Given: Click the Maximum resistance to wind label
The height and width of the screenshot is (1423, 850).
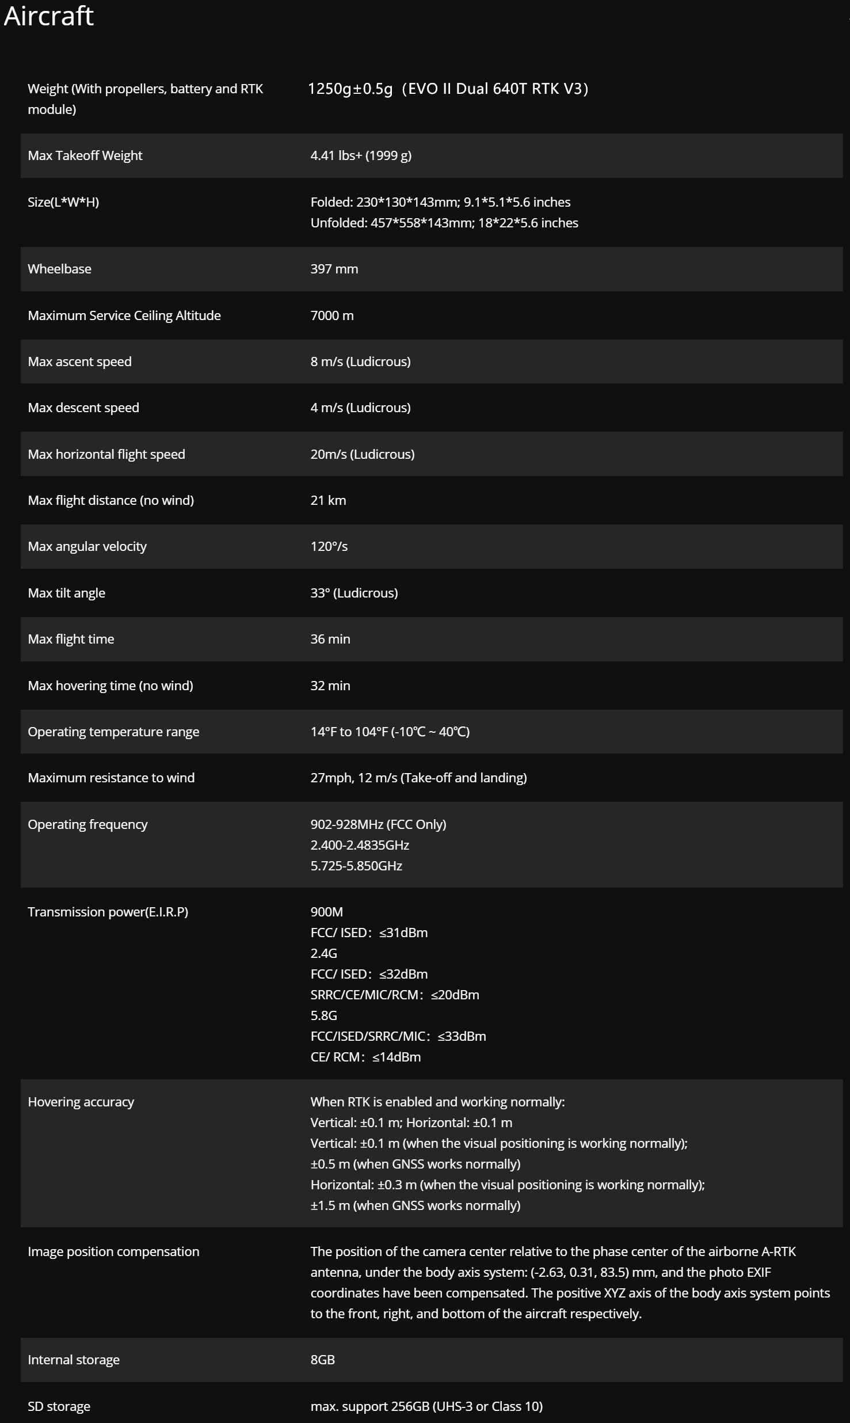Looking at the screenshot, I should tap(111, 778).
